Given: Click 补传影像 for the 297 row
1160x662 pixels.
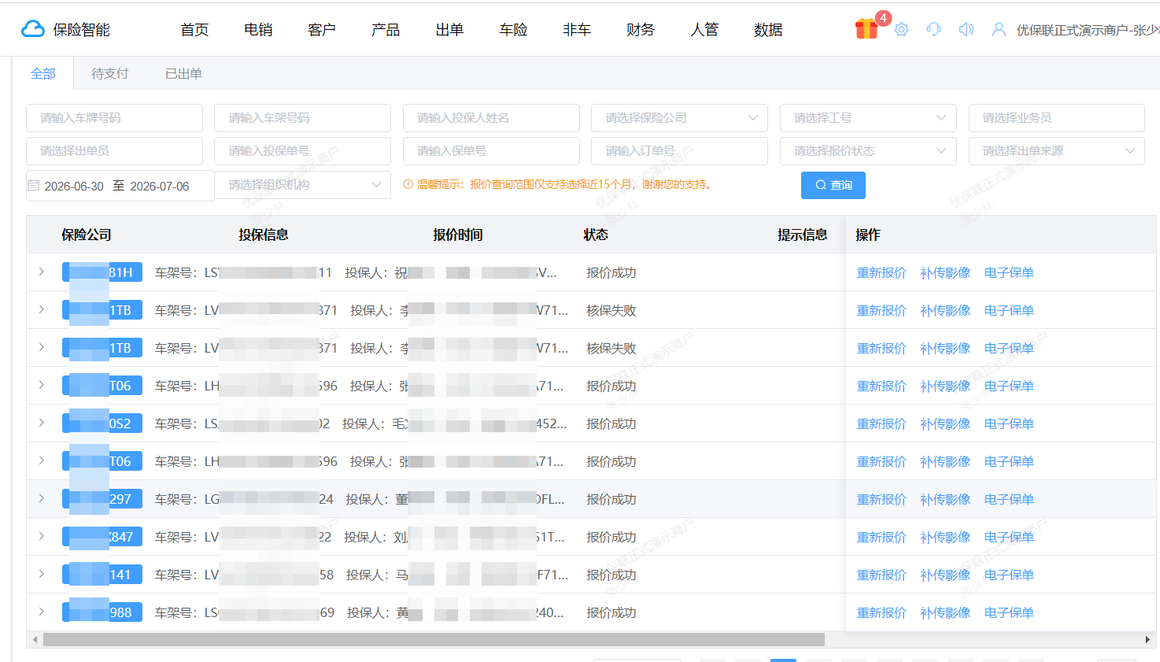Looking at the screenshot, I should click(945, 499).
